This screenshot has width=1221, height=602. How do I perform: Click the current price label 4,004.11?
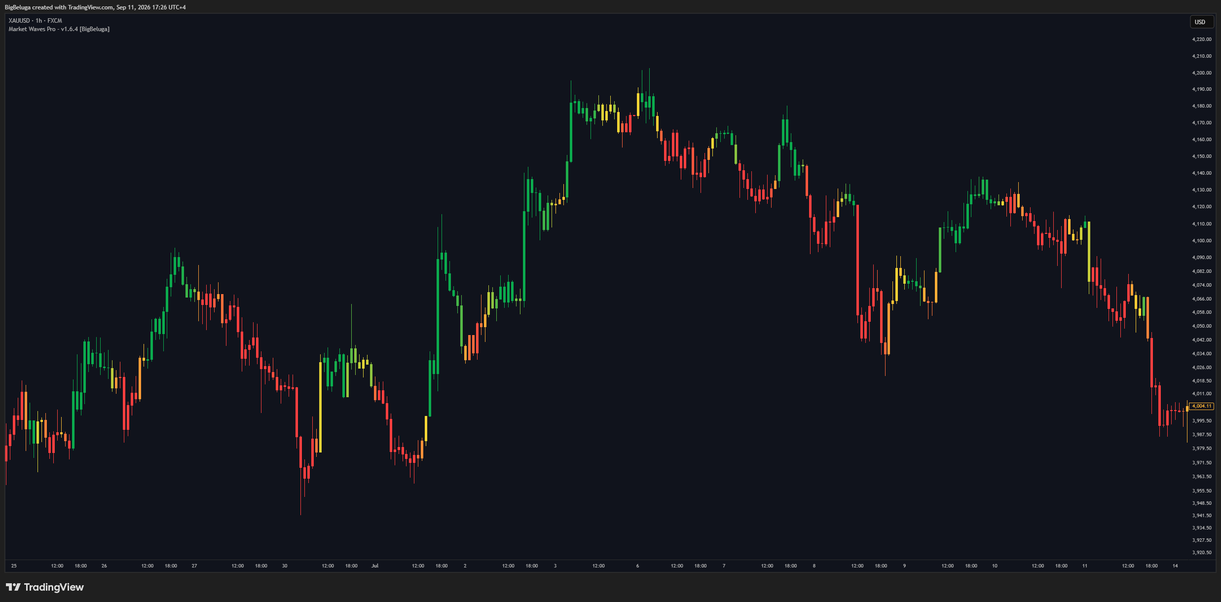(x=1201, y=406)
